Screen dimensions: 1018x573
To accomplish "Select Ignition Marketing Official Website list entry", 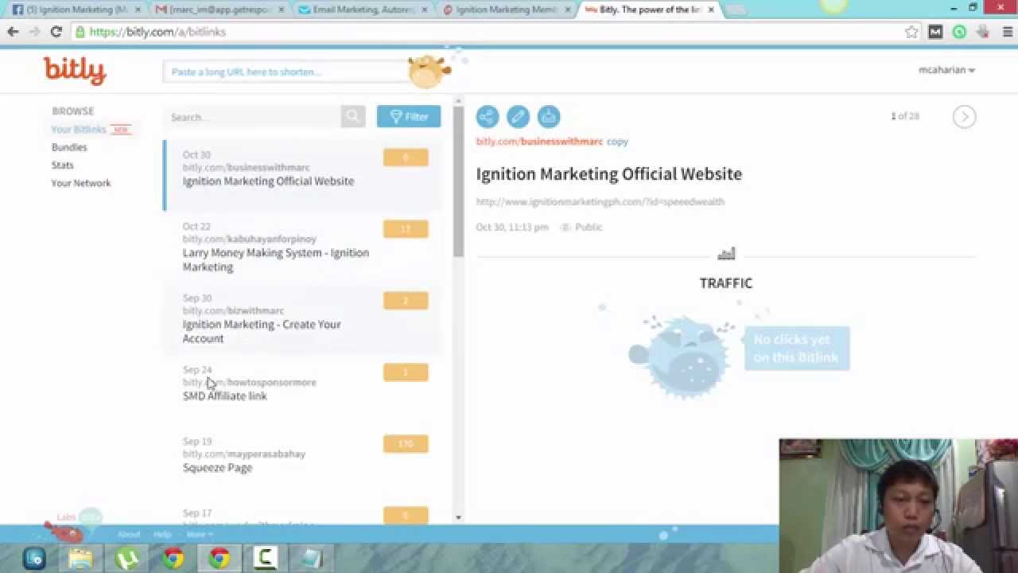I will pos(302,175).
